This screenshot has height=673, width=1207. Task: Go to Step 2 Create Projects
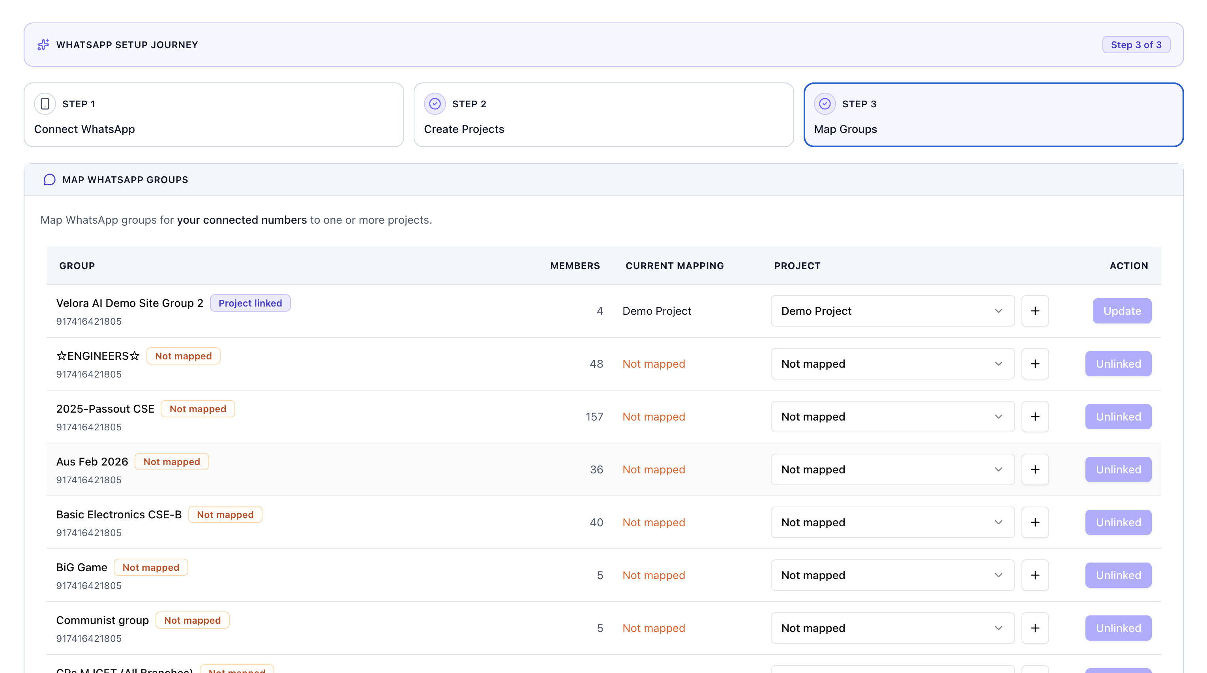coord(603,115)
